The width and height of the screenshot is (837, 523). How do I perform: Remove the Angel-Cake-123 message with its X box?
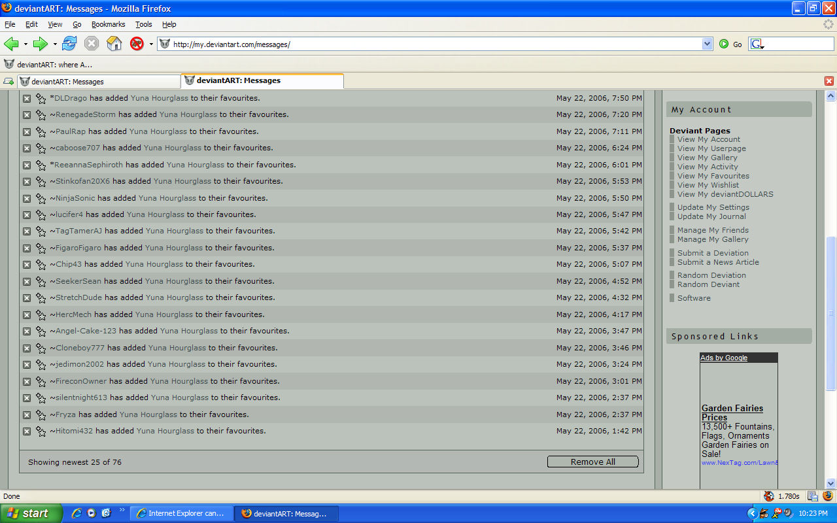click(27, 331)
